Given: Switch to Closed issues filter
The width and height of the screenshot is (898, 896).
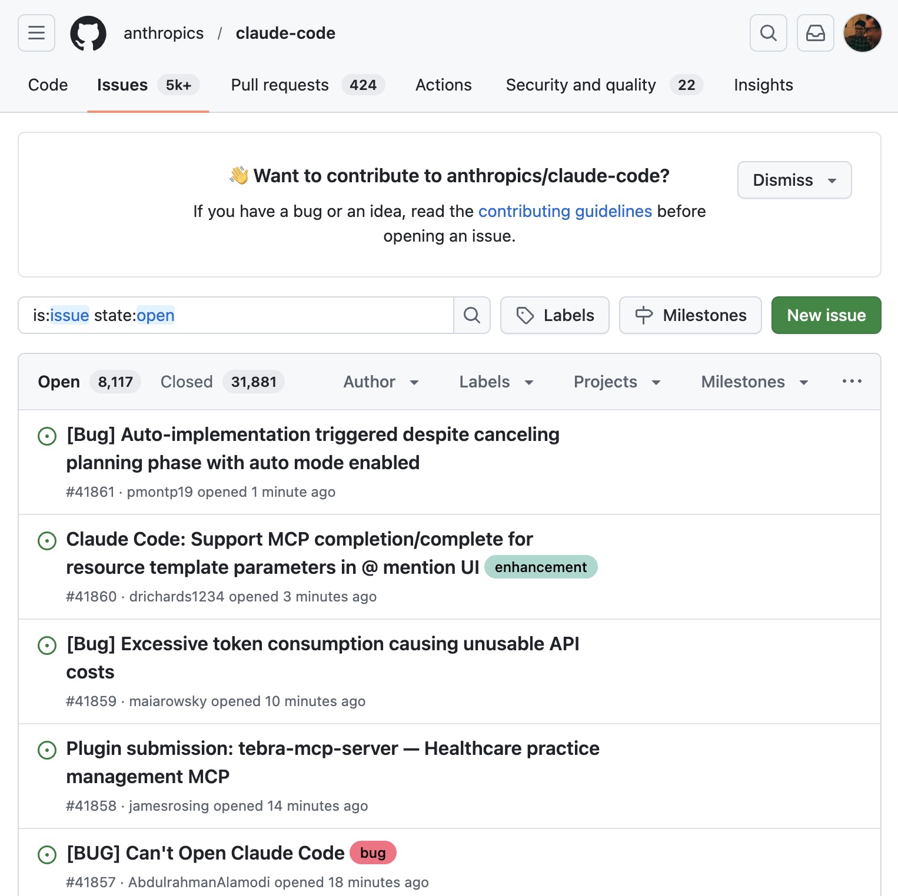Looking at the screenshot, I should click(x=222, y=382).
